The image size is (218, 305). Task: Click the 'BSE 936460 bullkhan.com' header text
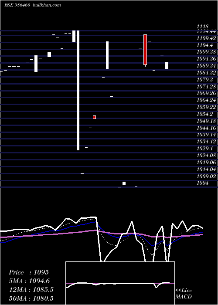click(x=33, y=5)
